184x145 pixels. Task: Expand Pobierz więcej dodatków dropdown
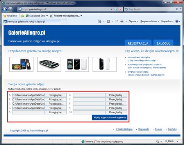click(x=81, y=16)
